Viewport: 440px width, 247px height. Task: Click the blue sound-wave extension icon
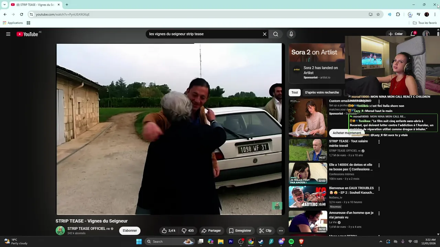click(x=389, y=14)
